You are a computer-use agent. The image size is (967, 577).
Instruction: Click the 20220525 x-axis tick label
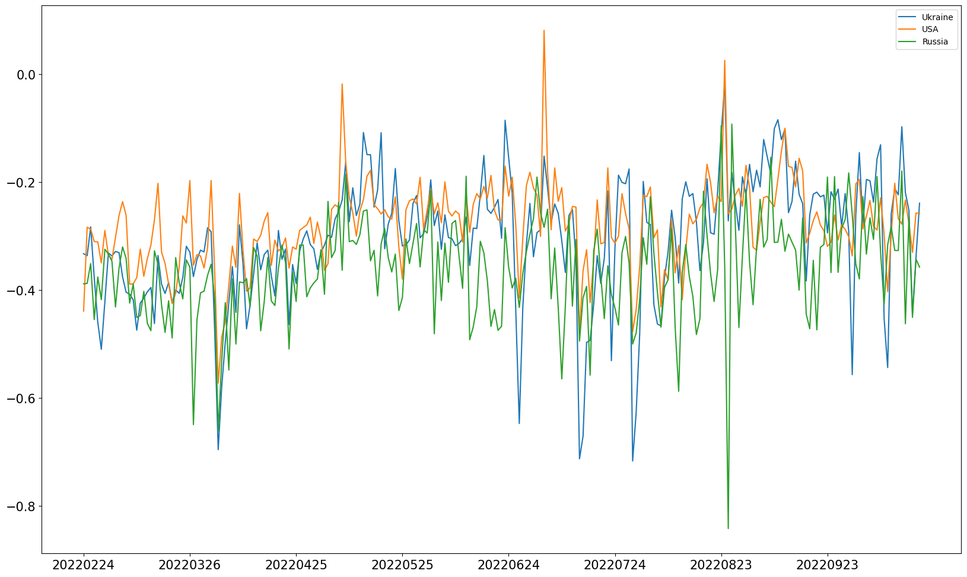pos(402,565)
